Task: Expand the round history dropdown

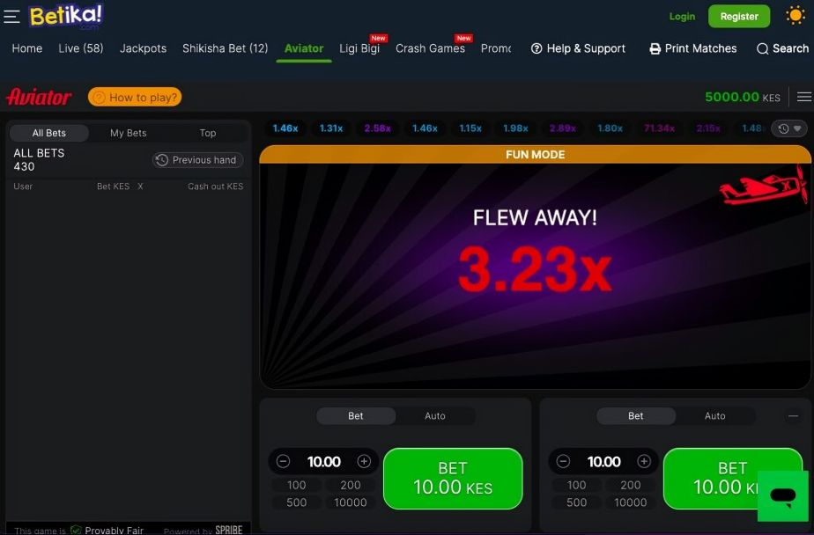Action: tap(789, 128)
